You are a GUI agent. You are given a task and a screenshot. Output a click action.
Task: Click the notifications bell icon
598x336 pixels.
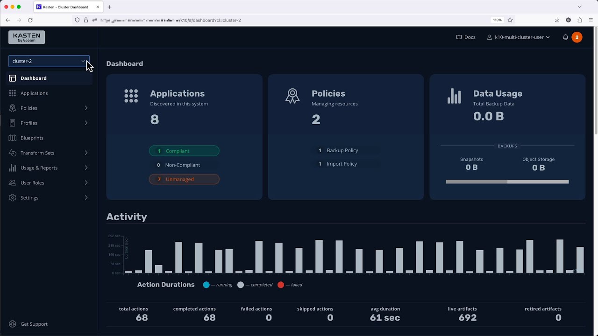click(565, 37)
